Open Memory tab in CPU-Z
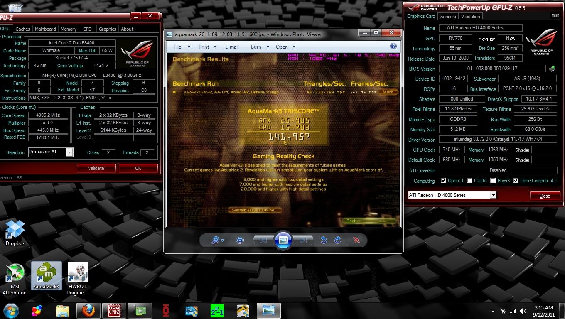Screen dimensions: 565x319 pos(69,29)
